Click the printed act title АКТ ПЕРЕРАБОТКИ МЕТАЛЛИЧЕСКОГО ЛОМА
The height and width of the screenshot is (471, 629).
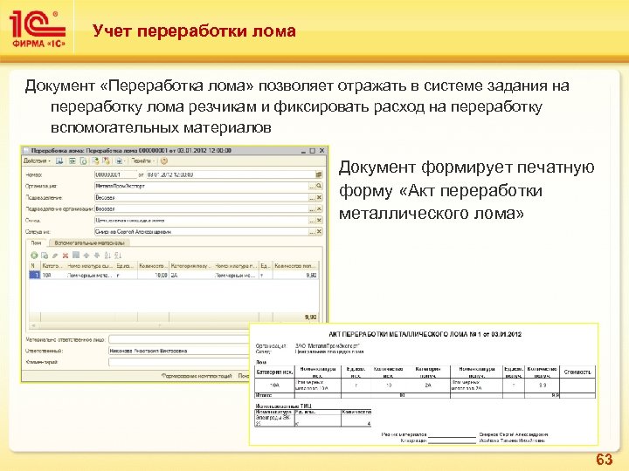click(425, 334)
